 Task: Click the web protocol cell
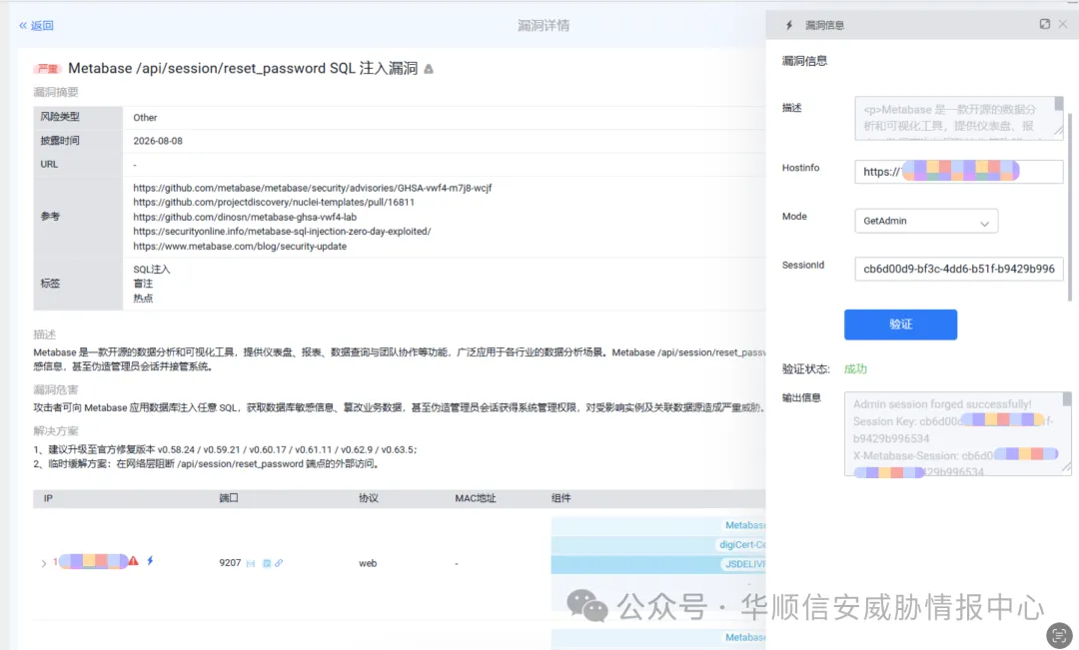pos(368,563)
